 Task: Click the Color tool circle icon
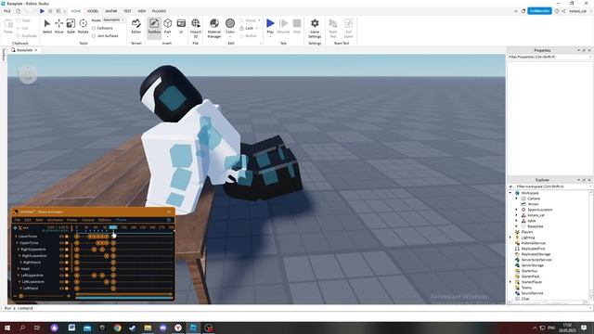click(230, 23)
